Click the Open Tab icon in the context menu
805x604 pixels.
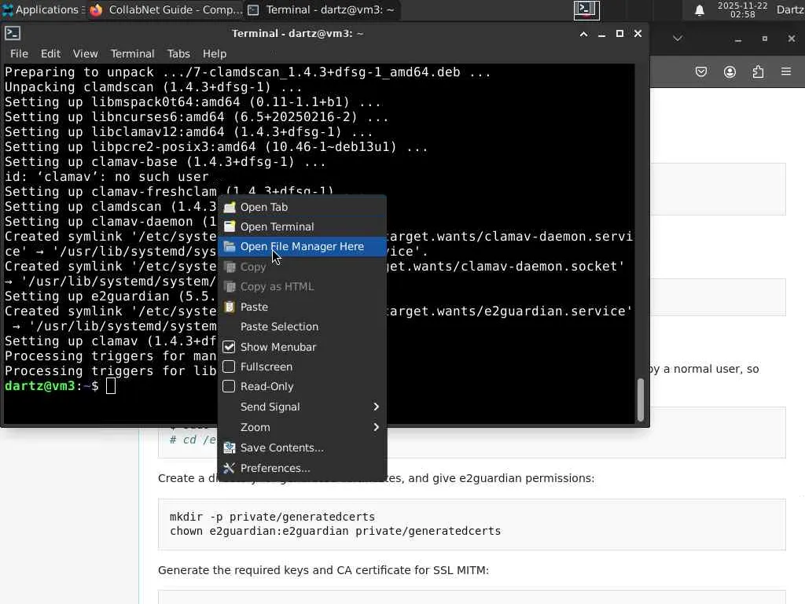[230, 207]
